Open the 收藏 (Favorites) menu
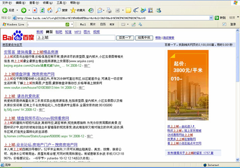 (x=48, y=3)
